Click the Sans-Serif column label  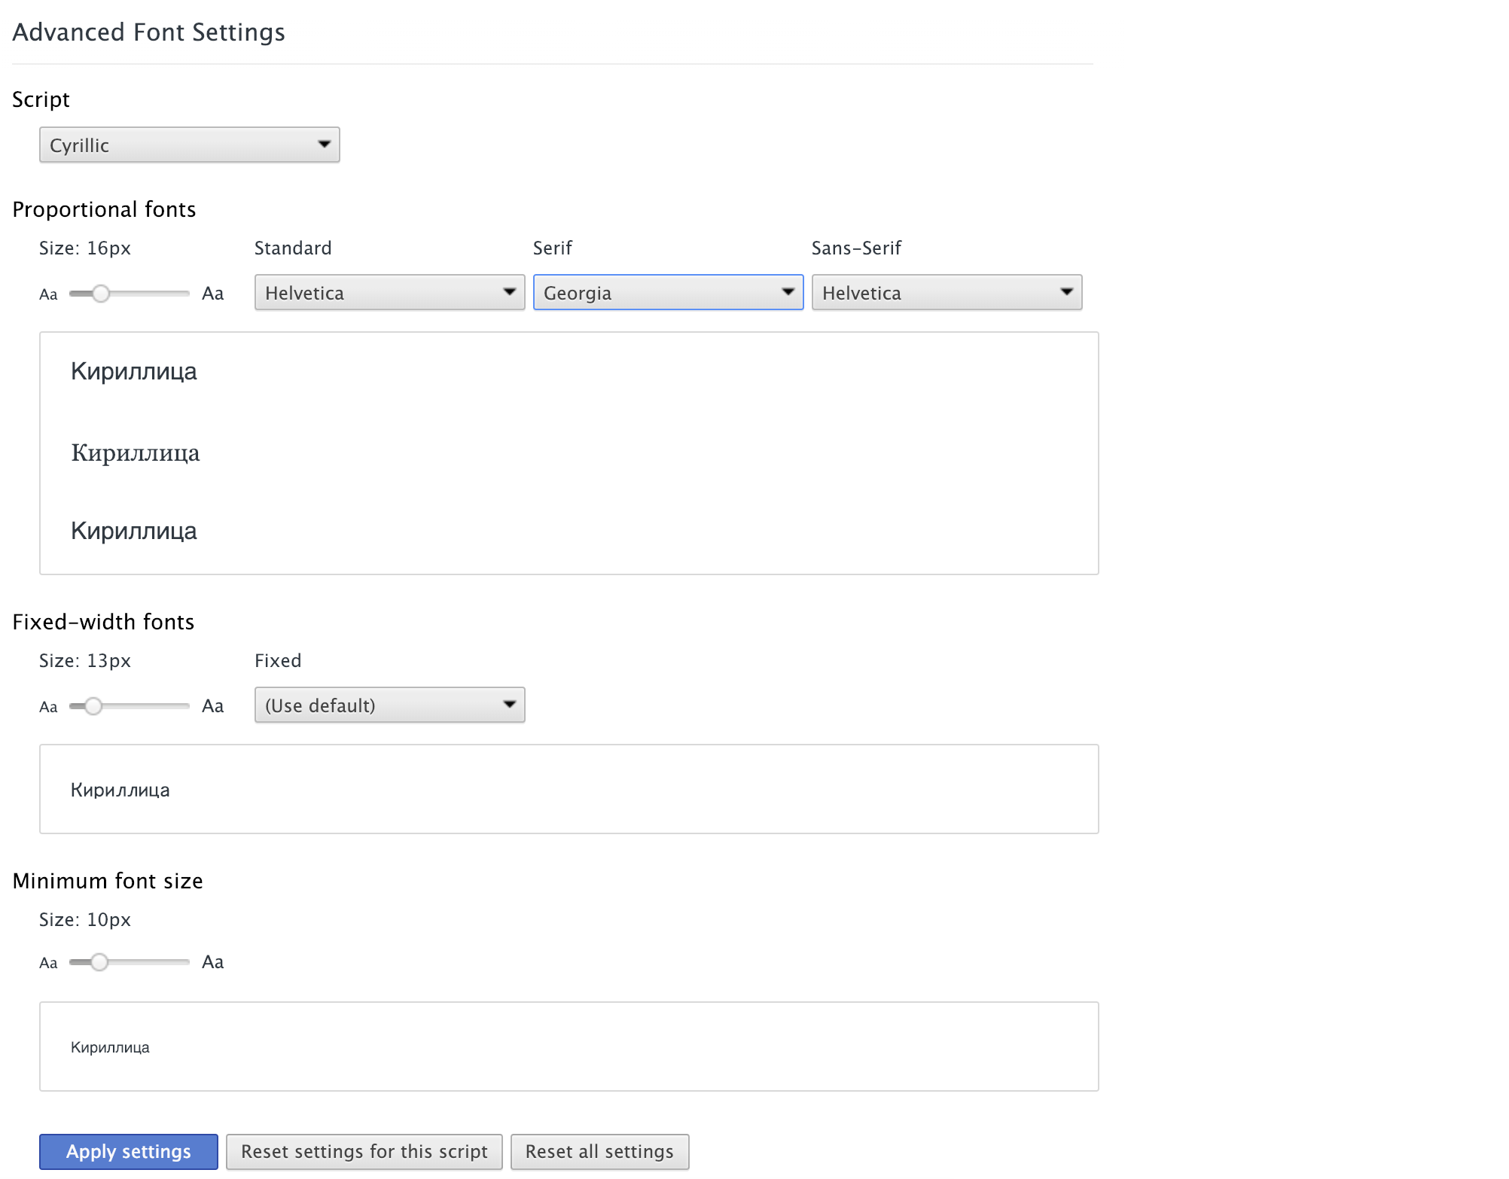tap(856, 248)
